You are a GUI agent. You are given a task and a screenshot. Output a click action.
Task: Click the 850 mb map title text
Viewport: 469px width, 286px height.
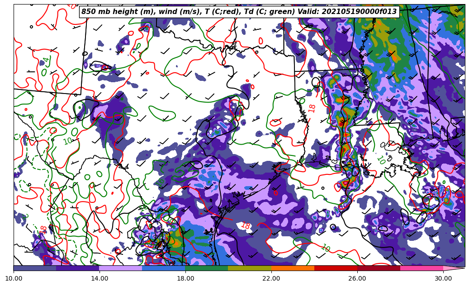(x=239, y=12)
